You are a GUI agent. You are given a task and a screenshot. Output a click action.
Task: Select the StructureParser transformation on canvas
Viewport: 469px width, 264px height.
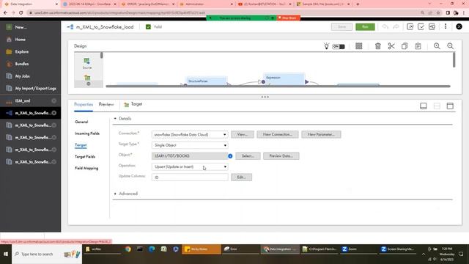pyautogui.click(x=207, y=81)
